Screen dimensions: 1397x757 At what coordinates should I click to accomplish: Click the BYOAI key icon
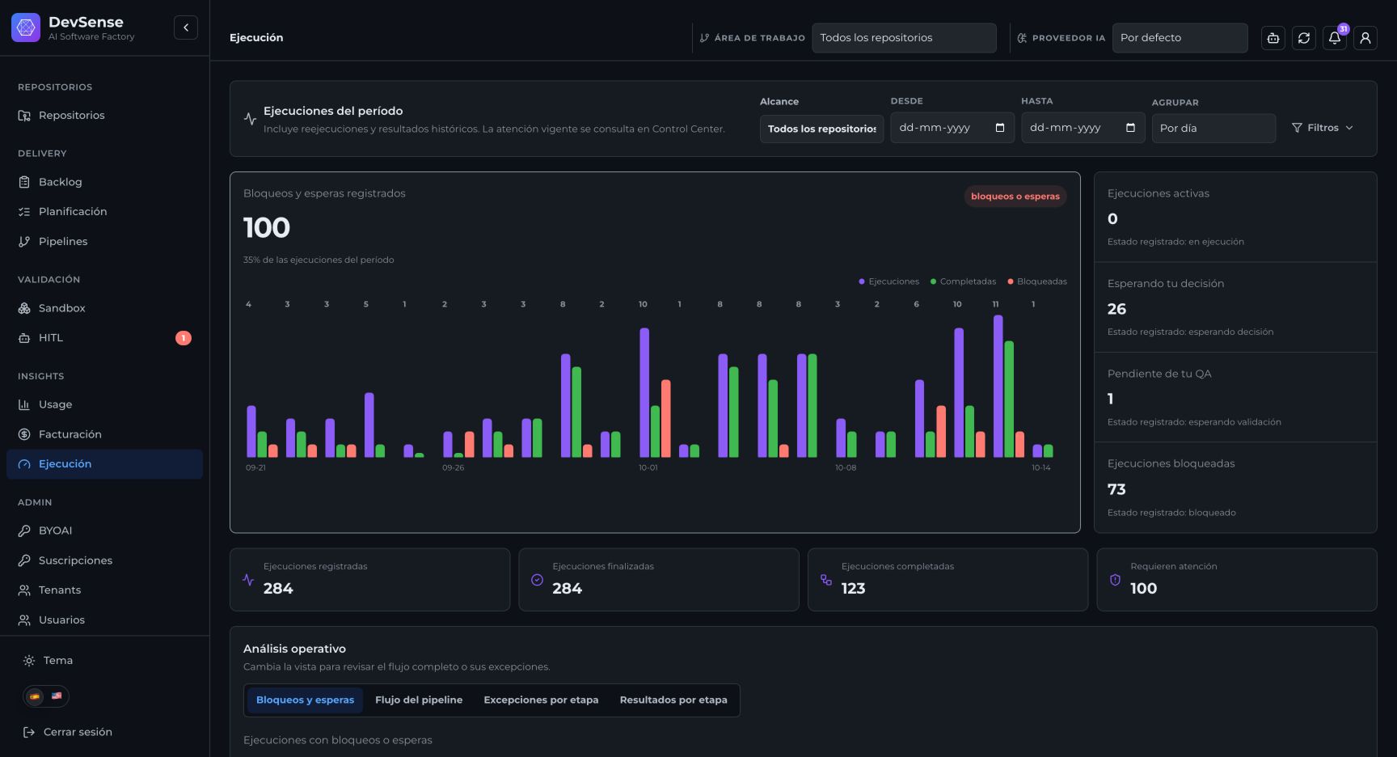24,531
